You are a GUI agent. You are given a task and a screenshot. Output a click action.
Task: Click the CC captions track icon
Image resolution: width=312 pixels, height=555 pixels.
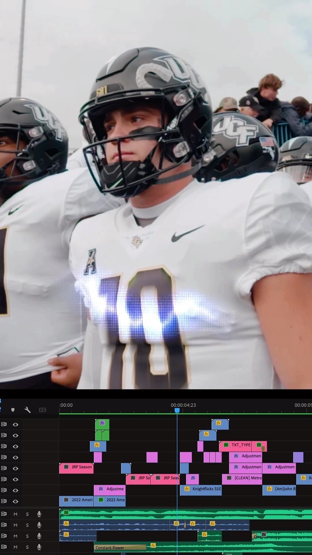click(42, 410)
